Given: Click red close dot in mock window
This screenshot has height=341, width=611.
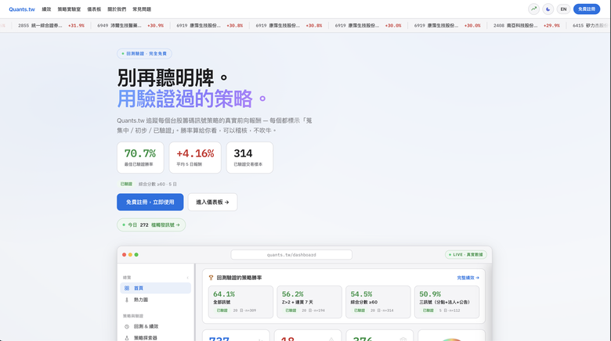Looking at the screenshot, I should click(125, 255).
